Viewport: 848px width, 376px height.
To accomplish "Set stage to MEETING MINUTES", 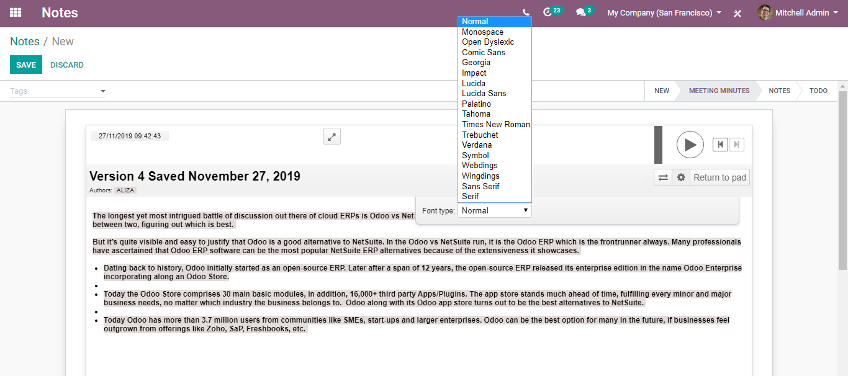I will click(719, 91).
